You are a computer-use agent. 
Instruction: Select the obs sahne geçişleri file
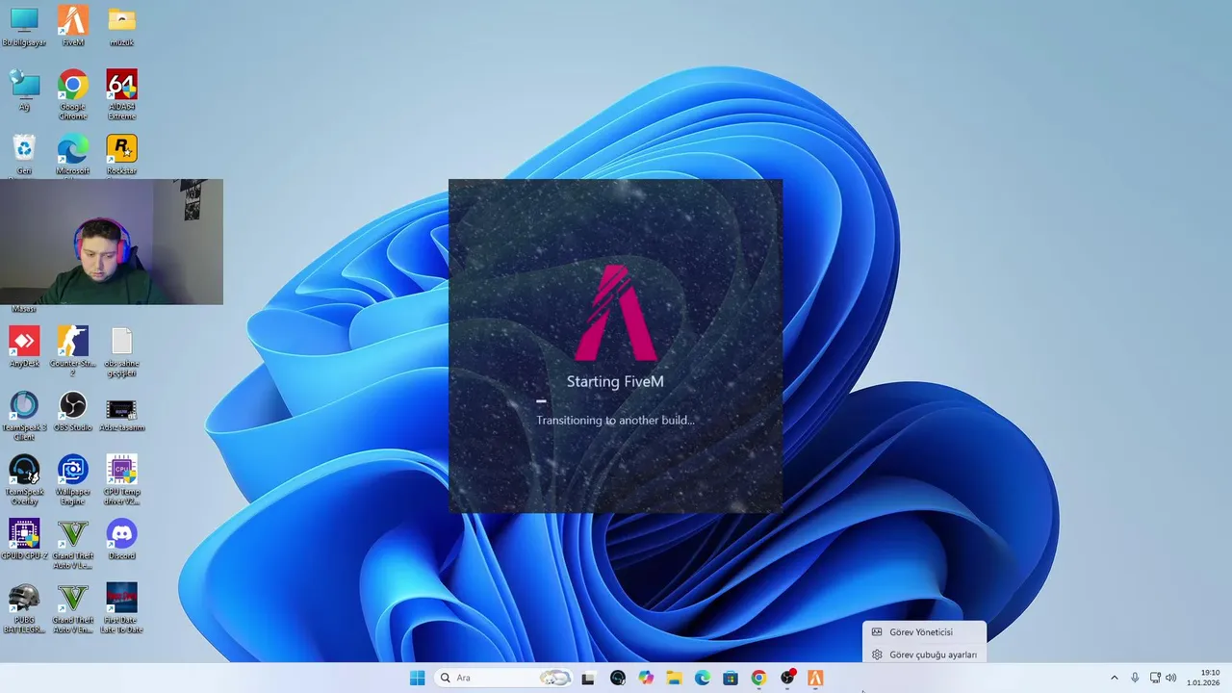coord(121,351)
